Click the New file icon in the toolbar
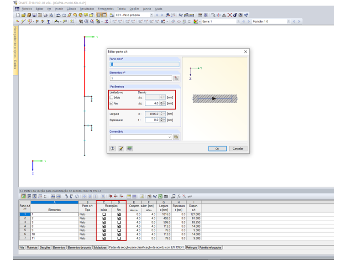The image size is (347, 260). pos(18,15)
